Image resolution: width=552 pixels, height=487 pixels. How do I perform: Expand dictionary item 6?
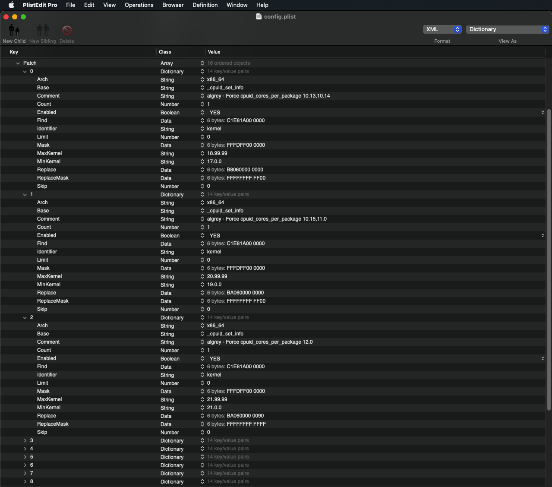pyautogui.click(x=25, y=465)
